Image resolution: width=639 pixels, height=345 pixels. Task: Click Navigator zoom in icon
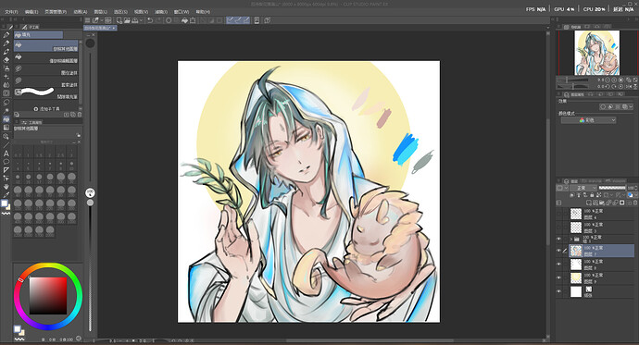(614, 80)
